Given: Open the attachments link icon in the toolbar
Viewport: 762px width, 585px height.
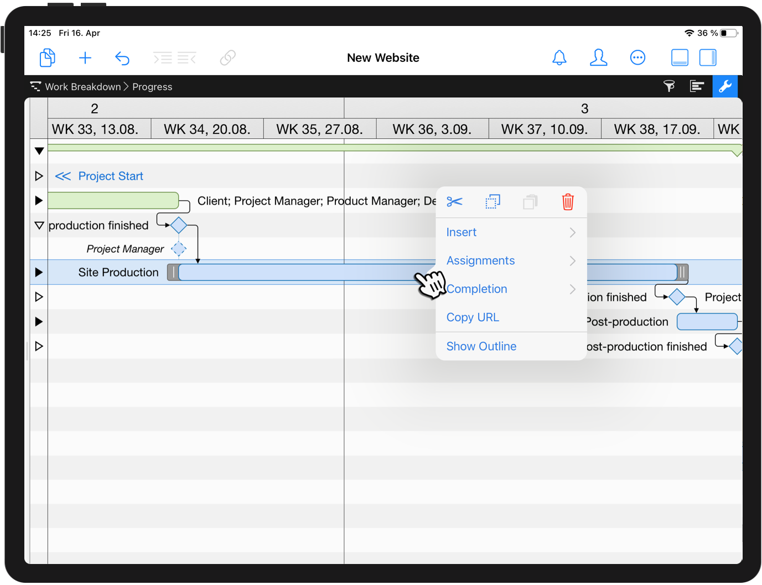Looking at the screenshot, I should (227, 58).
